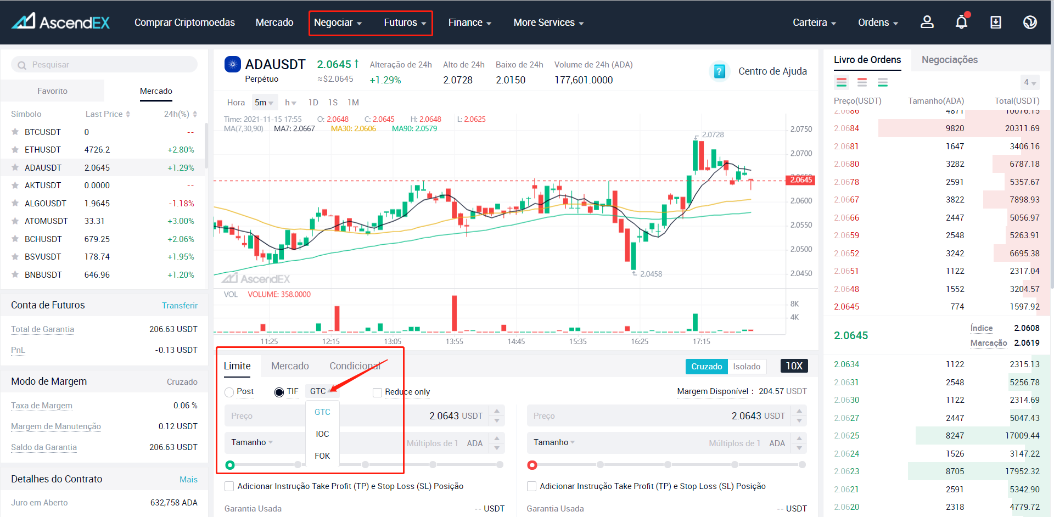Choose FOK from the TIF list
The height and width of the screenshot is (517, 1054).
[x=322, y=456]
